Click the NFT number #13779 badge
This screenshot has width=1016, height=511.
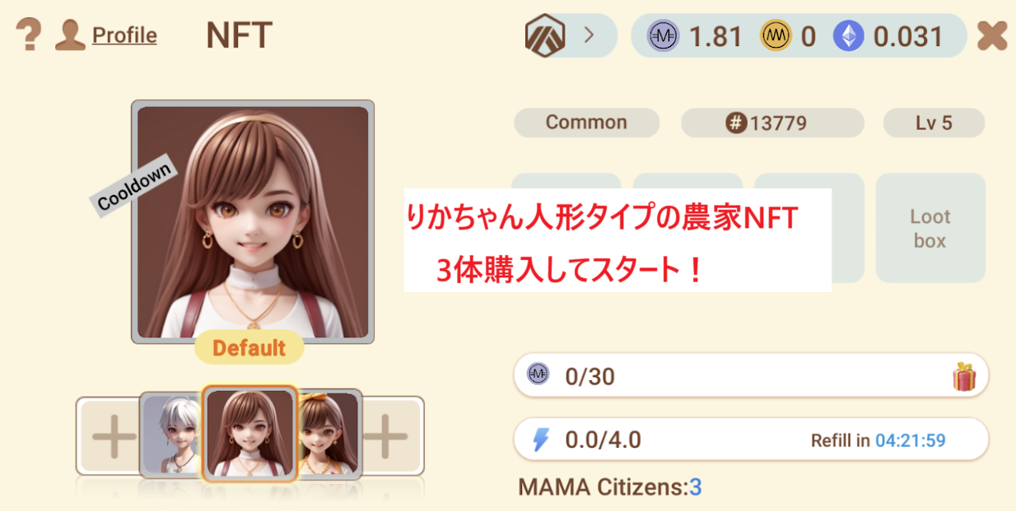pos(772,123)
